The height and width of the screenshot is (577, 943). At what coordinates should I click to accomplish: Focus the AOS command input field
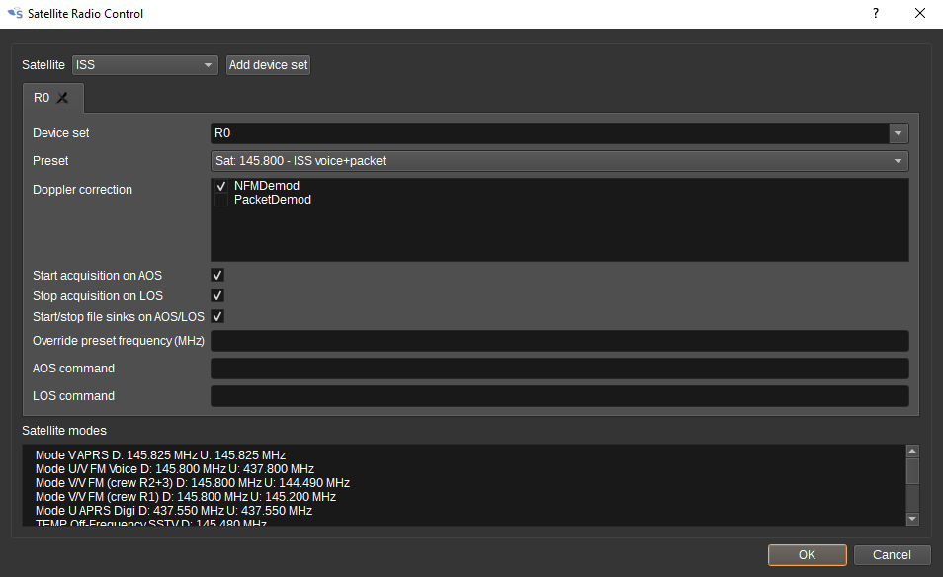pos(559,369)
